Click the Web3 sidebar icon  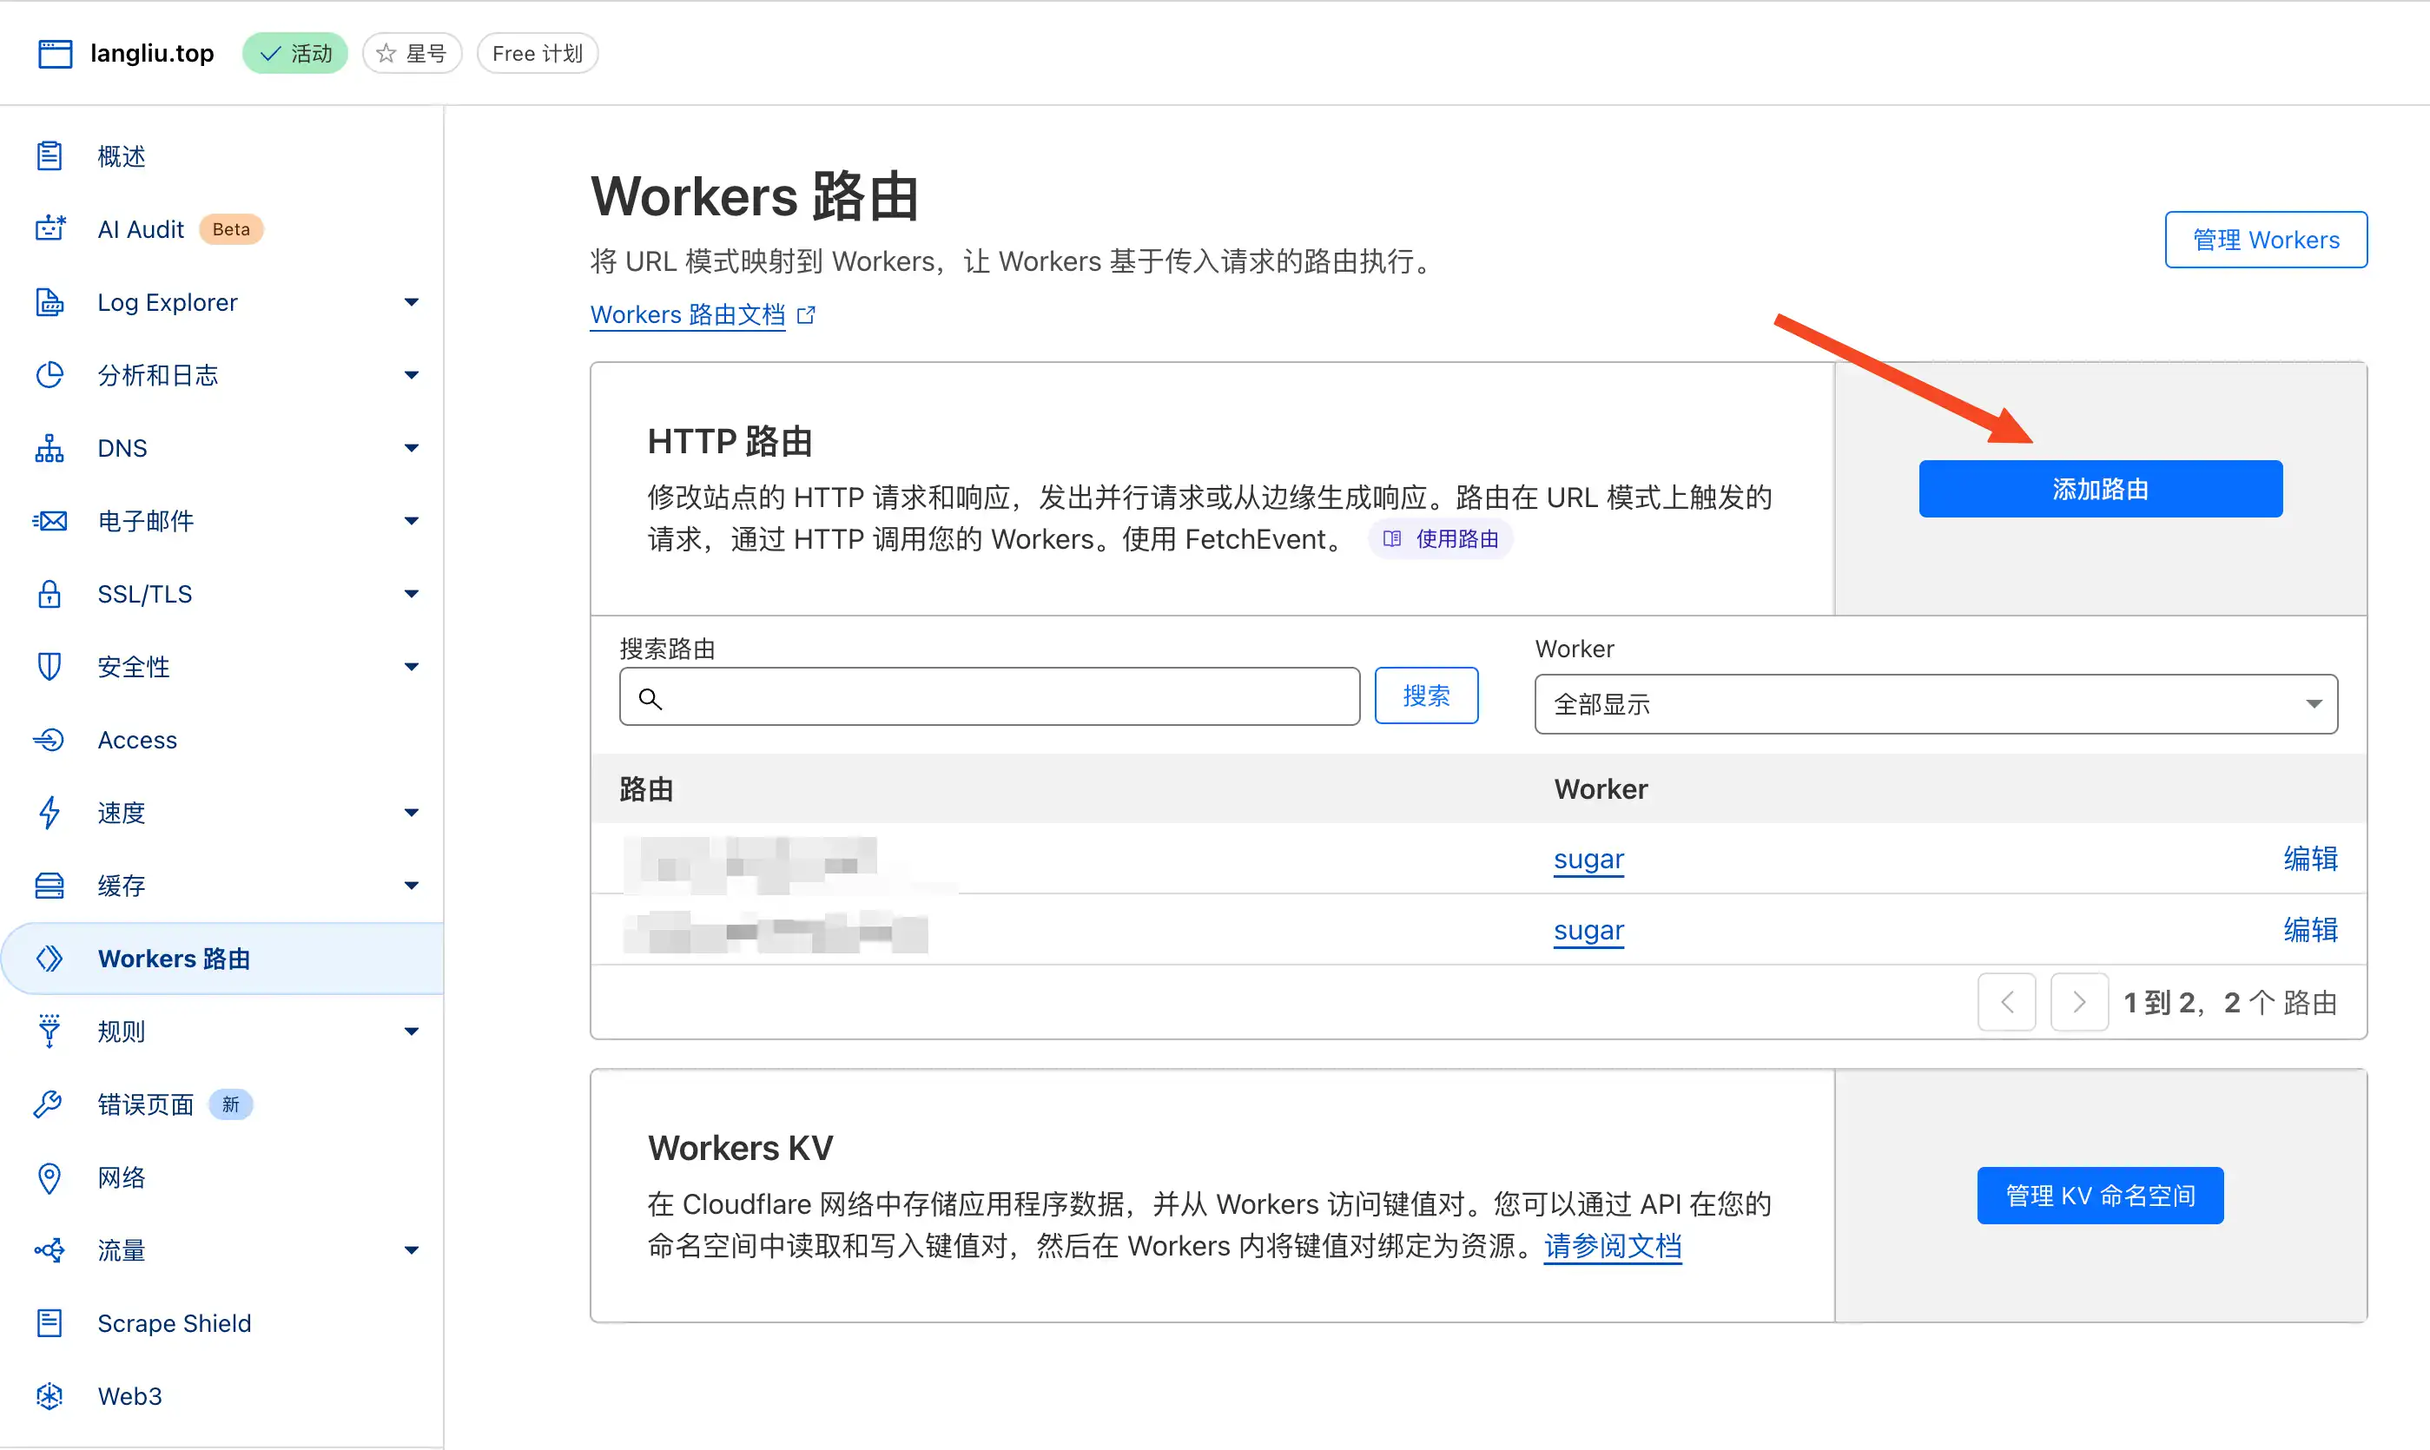click(49, 1396)
